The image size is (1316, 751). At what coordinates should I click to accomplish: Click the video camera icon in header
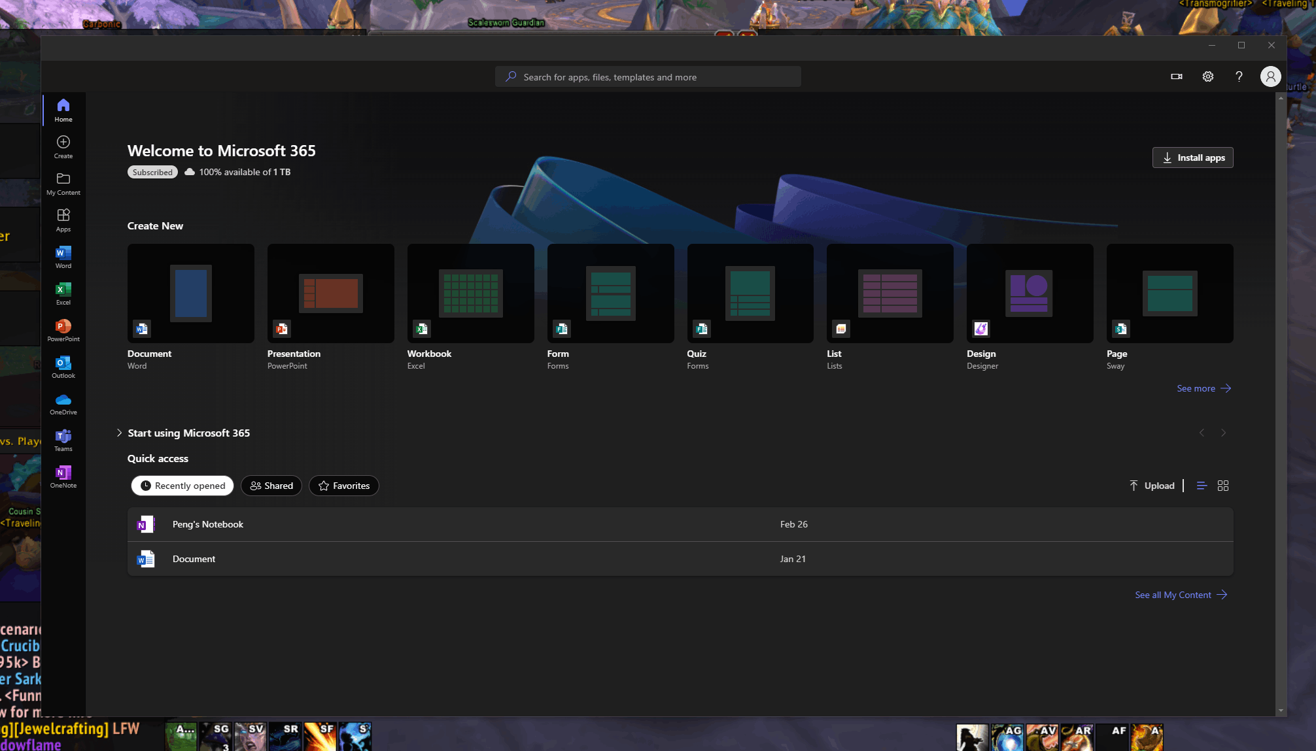tap(1177, 76)
